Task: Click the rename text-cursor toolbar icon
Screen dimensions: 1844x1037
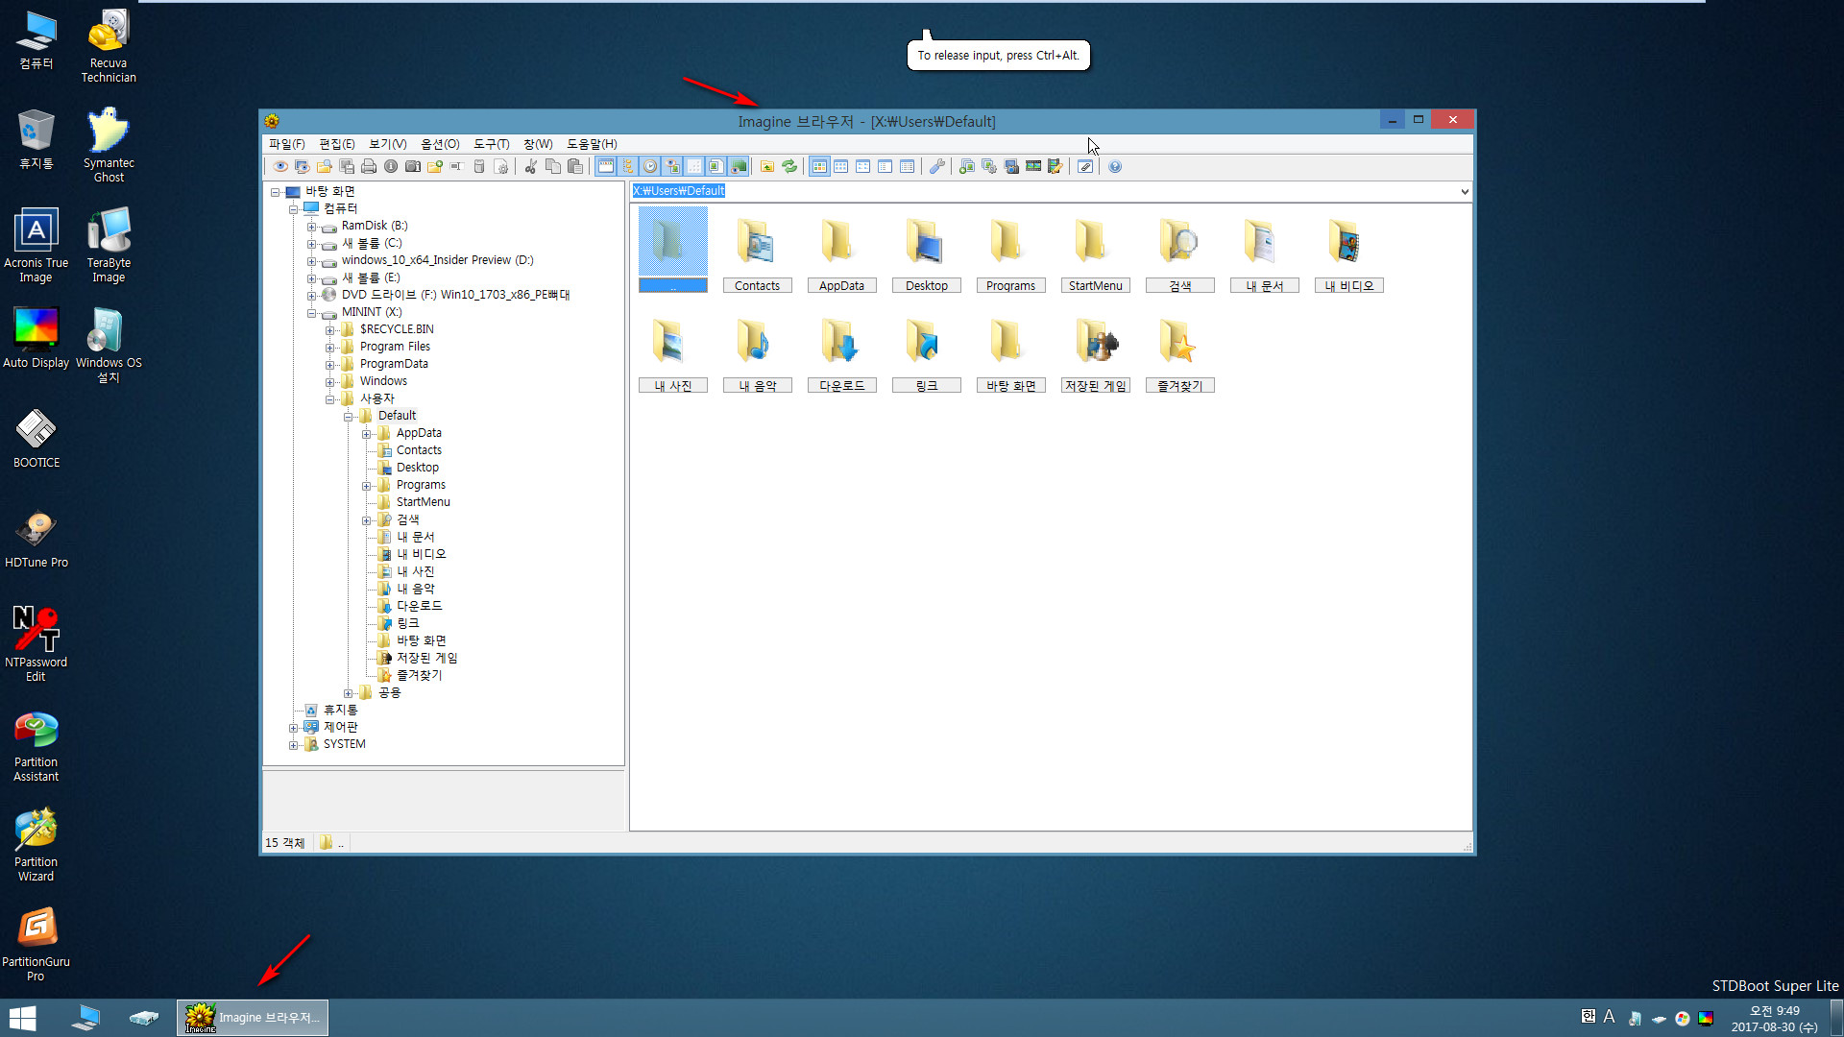Action: click(x=457, y=166)
